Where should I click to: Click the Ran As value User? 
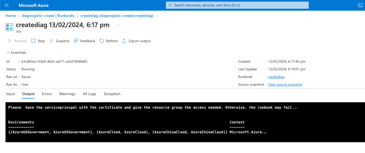(x=25, y=84)
